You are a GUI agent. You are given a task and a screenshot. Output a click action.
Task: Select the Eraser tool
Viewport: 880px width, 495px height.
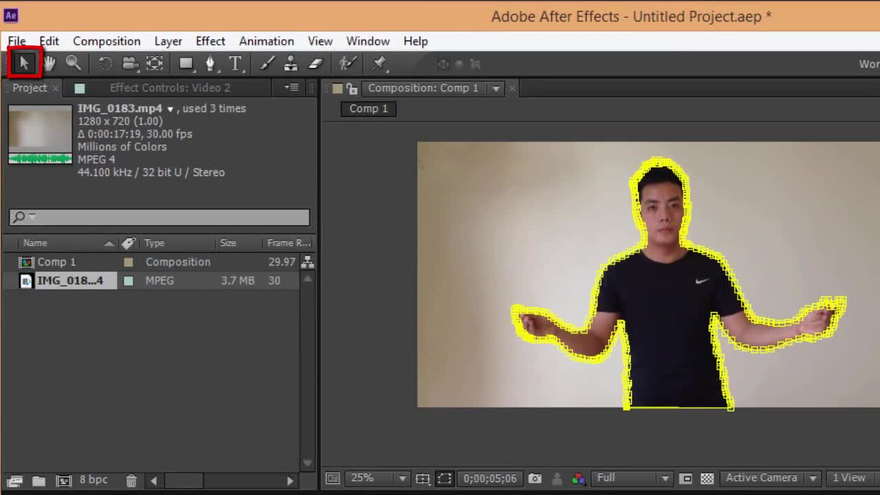pos(316,63)
